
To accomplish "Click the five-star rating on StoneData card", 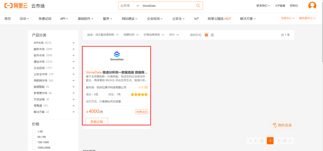I will pos(139,95).
